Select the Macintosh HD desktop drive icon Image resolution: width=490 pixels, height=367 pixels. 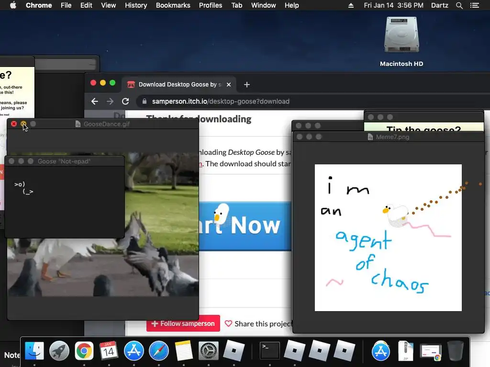[x=401, y=35]
